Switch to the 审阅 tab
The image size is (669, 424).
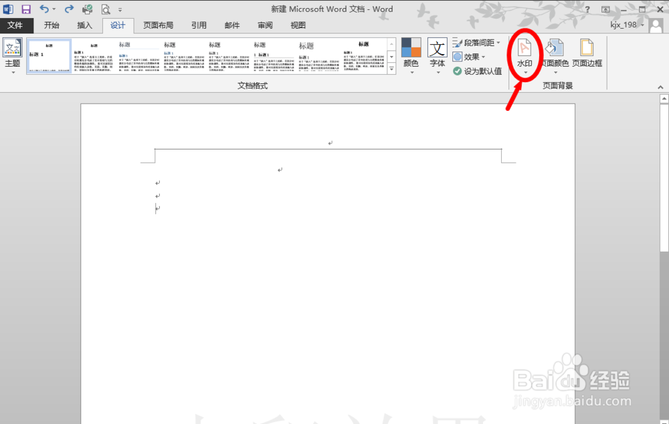pos(265,25)
